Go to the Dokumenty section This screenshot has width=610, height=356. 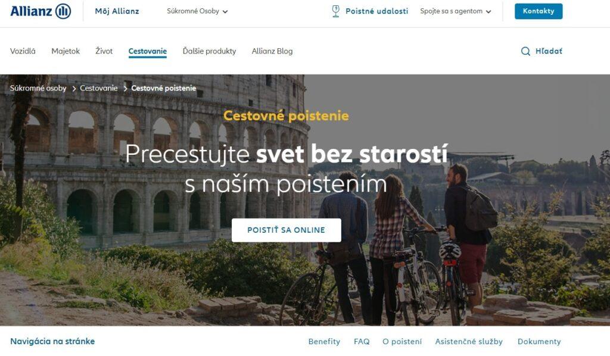point(539,341)
